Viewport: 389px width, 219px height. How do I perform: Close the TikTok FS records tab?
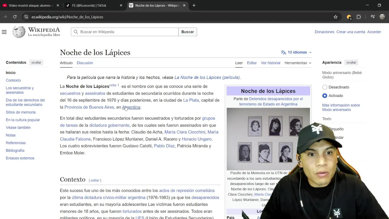[x=121, y=5]
